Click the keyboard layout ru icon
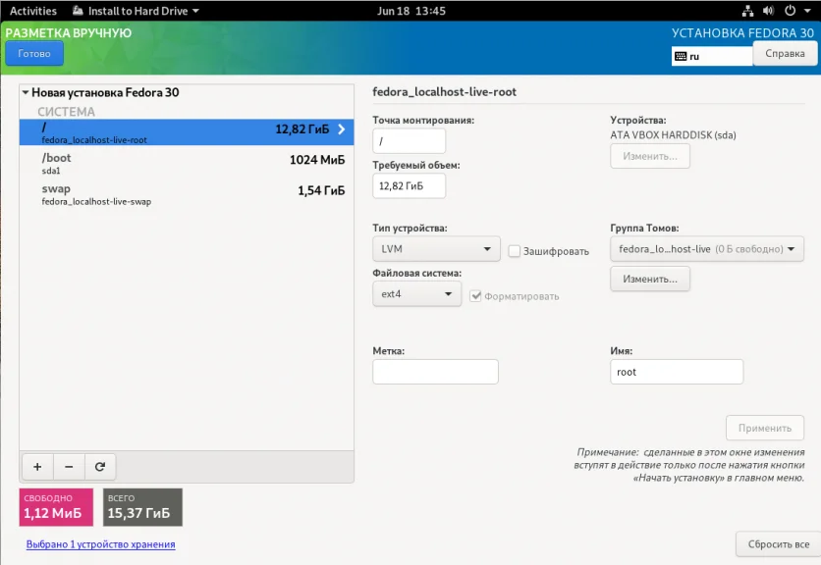821x565 pixels. coord(681,56)
